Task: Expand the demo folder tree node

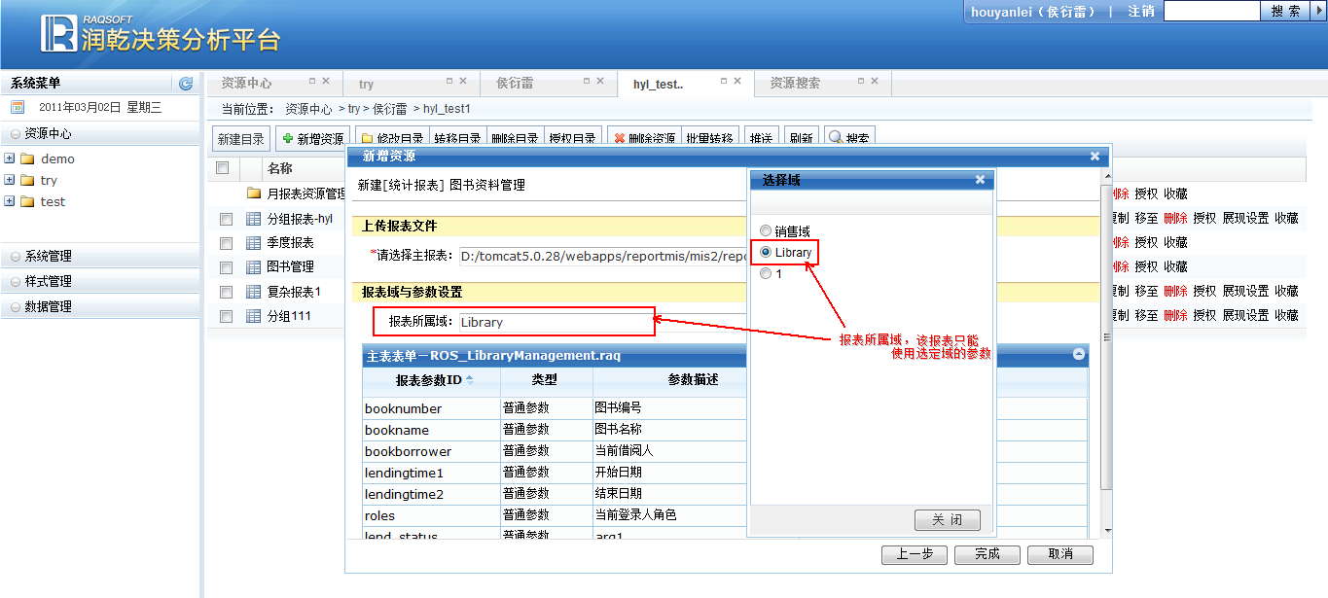Action: coord(9,158)
